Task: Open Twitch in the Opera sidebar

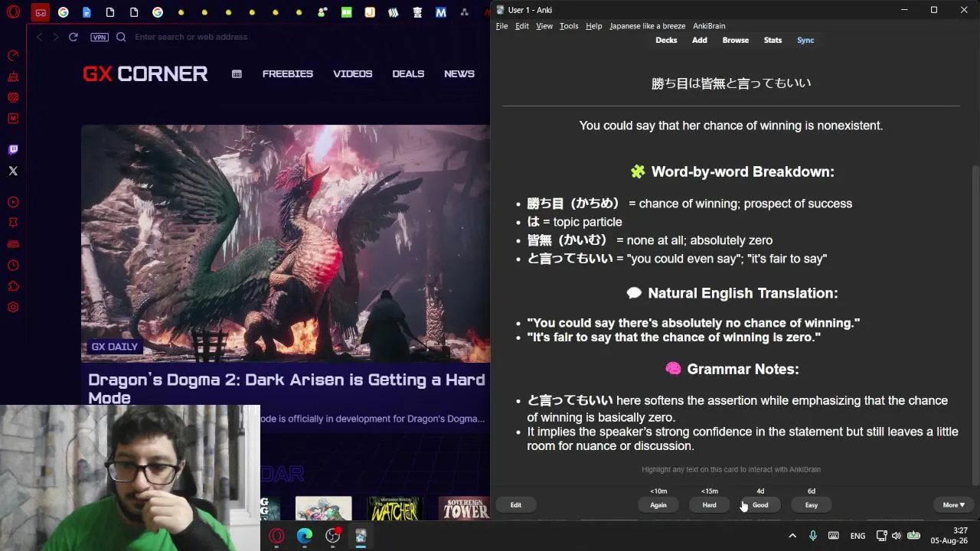Action: pos(13,149)
